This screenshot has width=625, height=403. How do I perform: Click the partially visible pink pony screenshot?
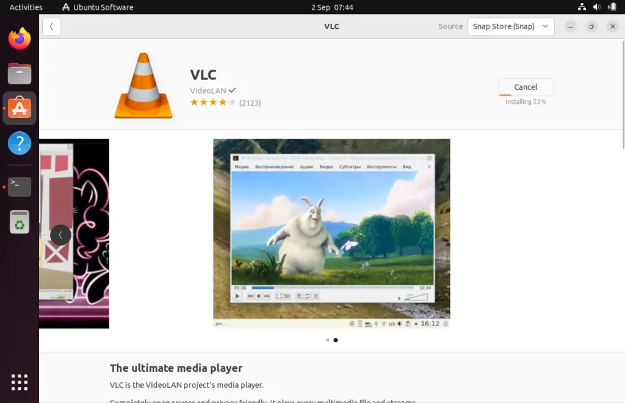point(74,234)
